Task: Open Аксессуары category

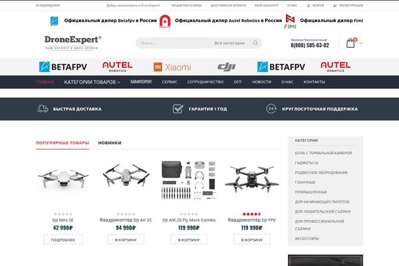Action: tap(307, 239)
